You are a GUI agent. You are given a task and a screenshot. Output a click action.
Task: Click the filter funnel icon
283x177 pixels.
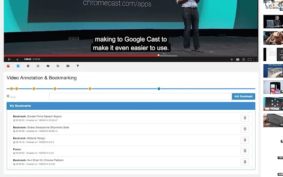click(x=78, y=66)
